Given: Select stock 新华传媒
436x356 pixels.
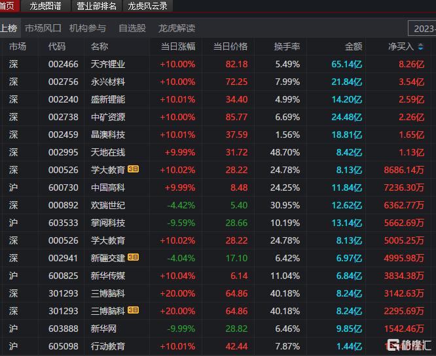Looking at the screenshot, I should pyautogui.click(x=108, y=276).
